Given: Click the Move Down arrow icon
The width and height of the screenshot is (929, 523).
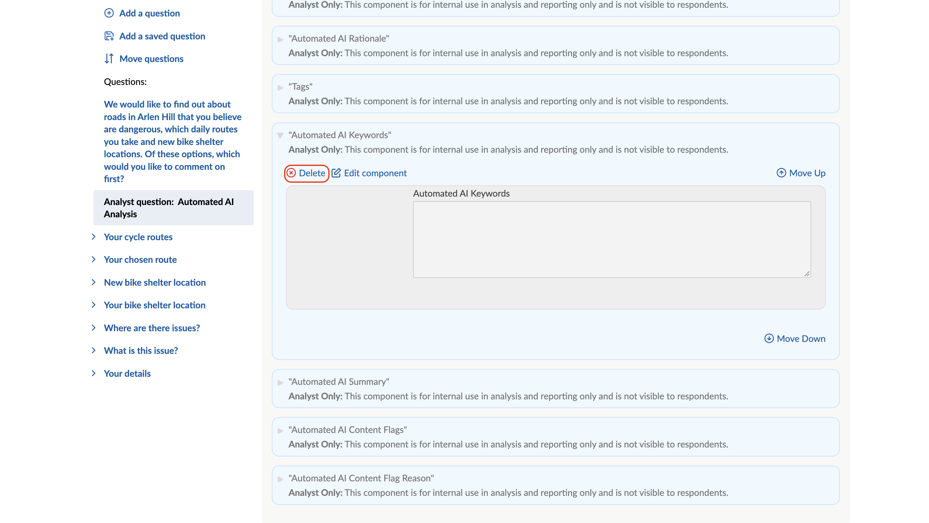Looking at the screenshot, I should click(769, 338).
